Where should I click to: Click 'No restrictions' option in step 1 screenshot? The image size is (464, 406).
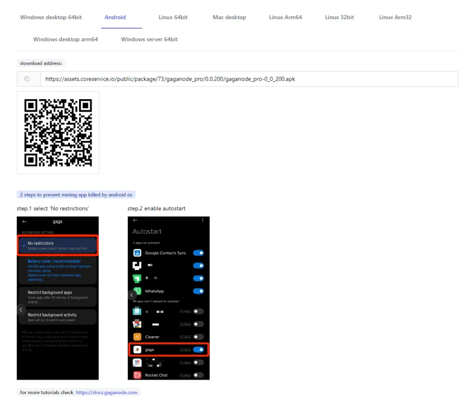pos(58,245)
